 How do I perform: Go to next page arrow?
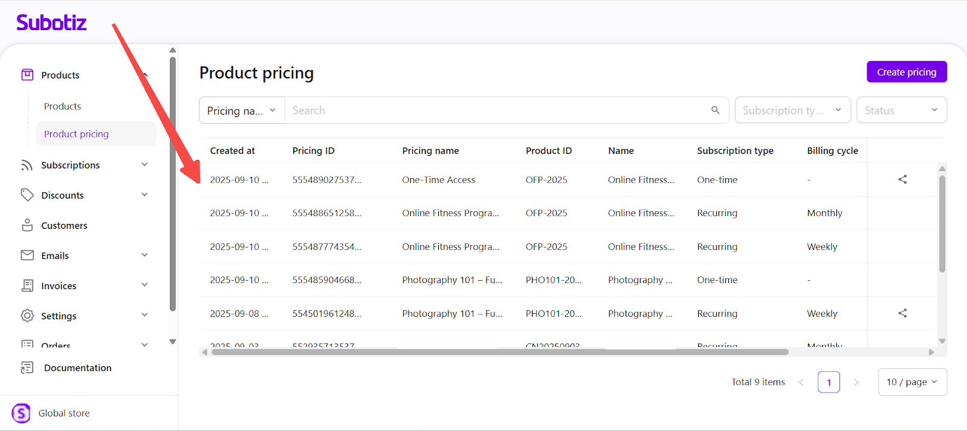[x=856, y=382]
